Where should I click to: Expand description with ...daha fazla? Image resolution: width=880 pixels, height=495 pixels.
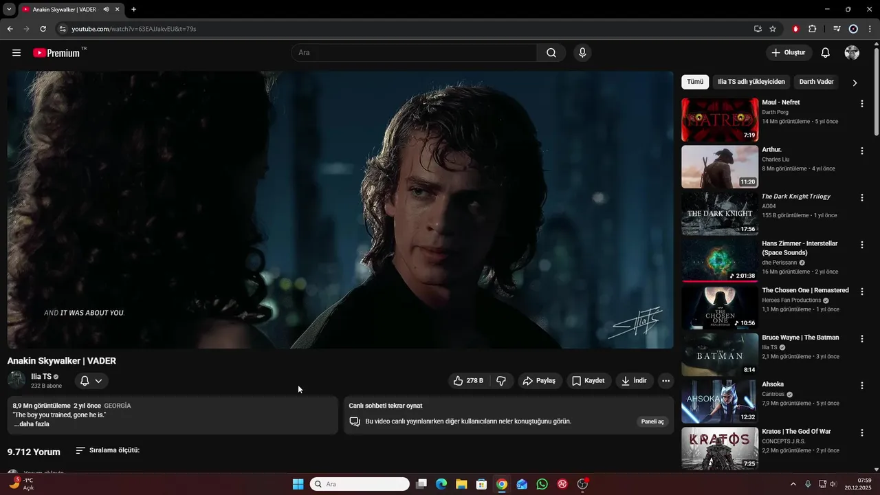pos(31,424)
